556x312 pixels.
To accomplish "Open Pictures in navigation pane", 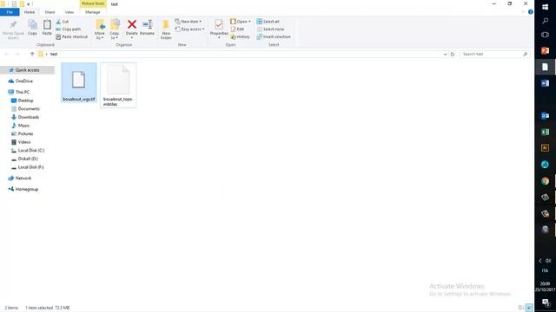I will click(25, 133).
